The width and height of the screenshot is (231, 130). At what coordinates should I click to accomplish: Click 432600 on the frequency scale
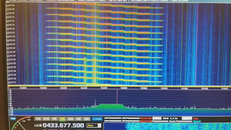pos(23,88)
